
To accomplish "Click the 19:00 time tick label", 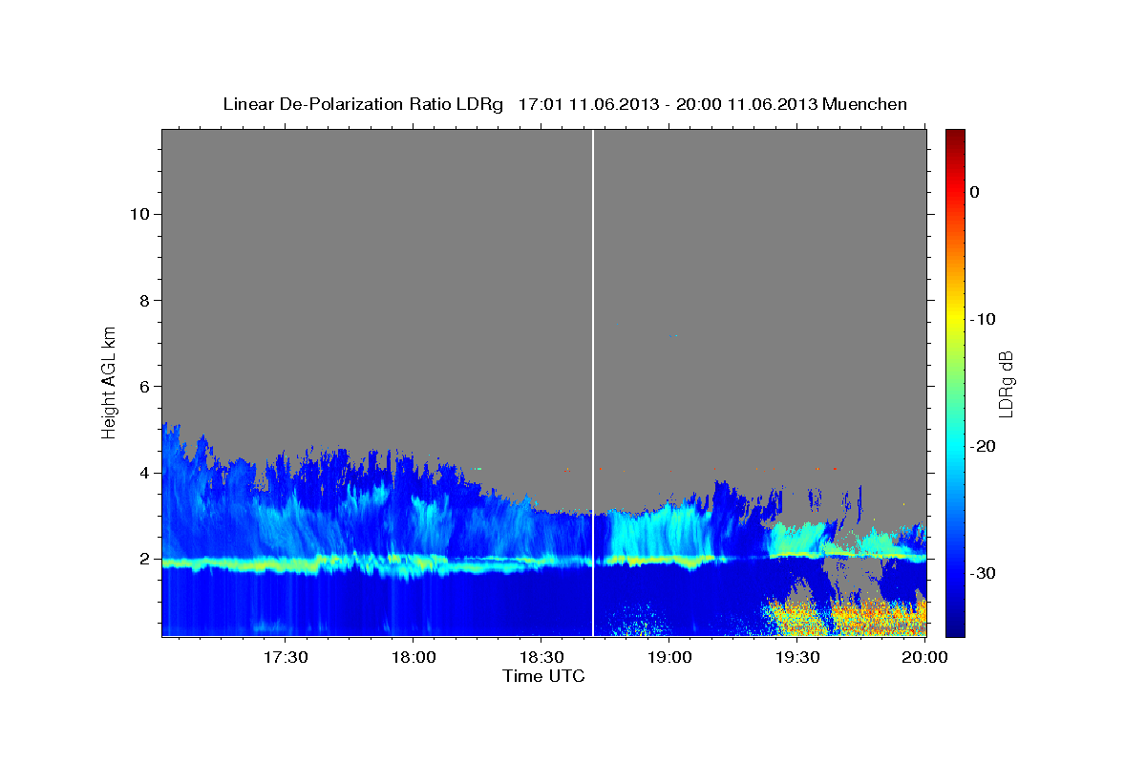I will 668,657.
